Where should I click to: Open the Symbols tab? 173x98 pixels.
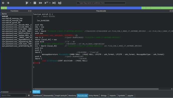pyautogui.click(x=121, y=95)
